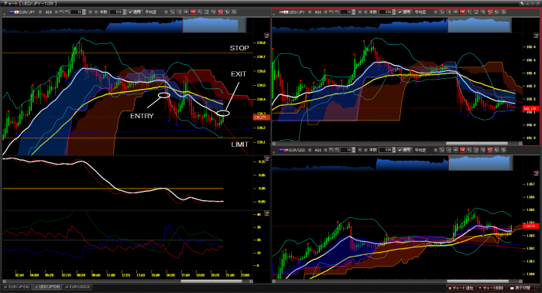Click the チャート削除 button
Screen dimensions: 542x293
tap(491, 288)
